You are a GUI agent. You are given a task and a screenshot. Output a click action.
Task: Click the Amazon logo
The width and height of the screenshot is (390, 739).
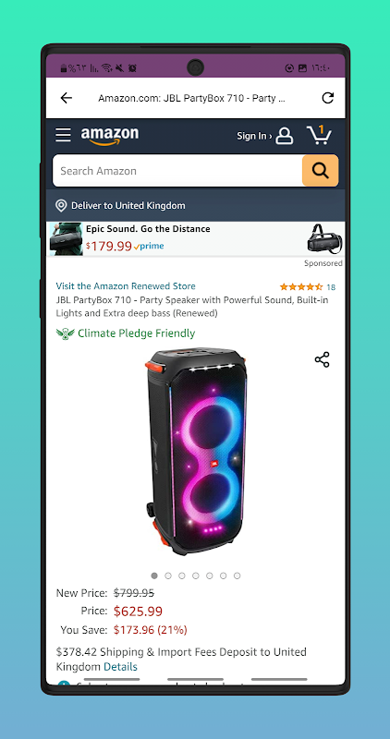point(110,136)
